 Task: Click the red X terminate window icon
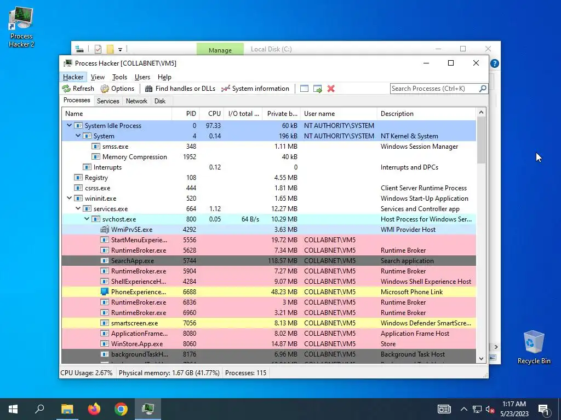coord(331,89)
